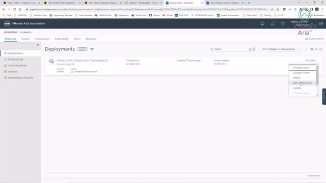Open the Chrome three-dot menu
326x183 pixels.
click(322, 9)
